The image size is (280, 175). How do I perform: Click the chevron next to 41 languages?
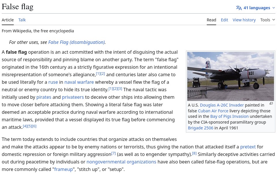pyautogui.click(x=274, y=8)
